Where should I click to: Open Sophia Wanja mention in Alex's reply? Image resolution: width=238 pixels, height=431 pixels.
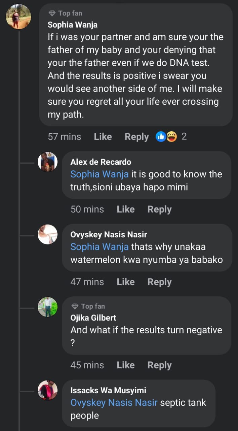tap(99, 174)
